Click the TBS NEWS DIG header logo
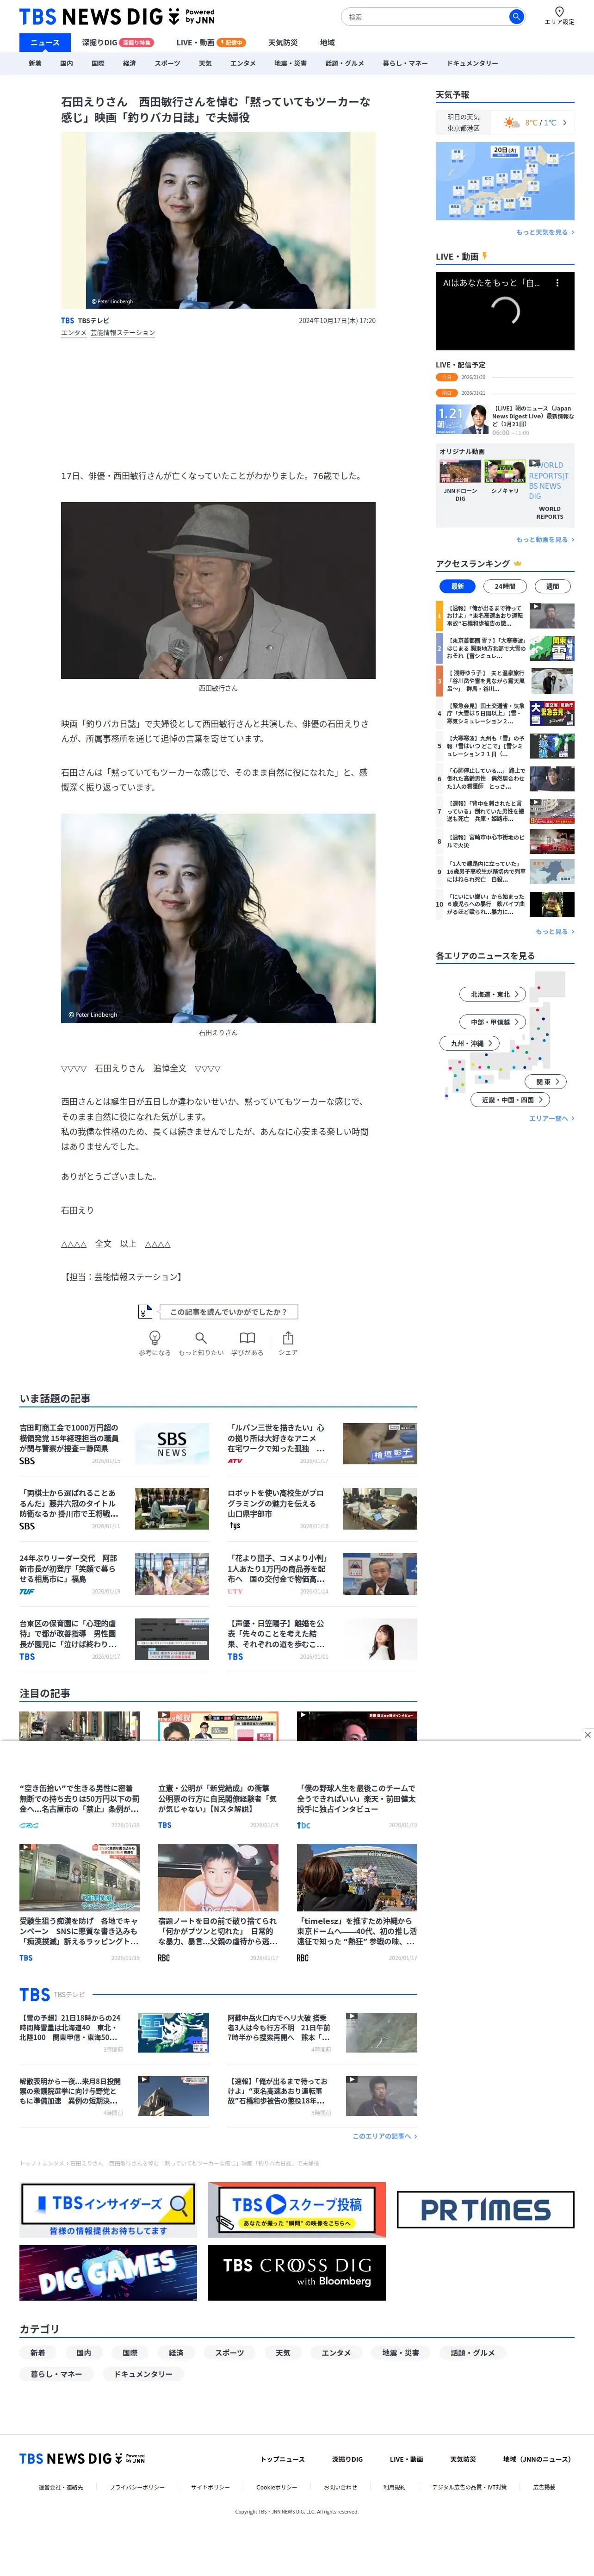Screen dimensions: 594x2576 click(116, 17)
